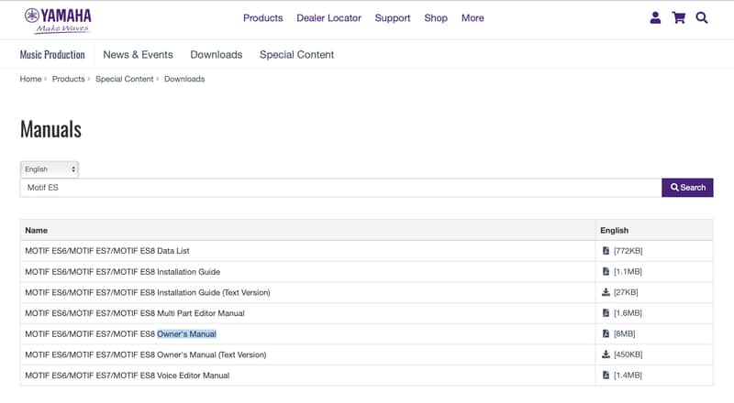Screen dimensions: 734x403
Task: Go to Products breadcrumb
Action: pyautogui.click(x=68, y=79)
